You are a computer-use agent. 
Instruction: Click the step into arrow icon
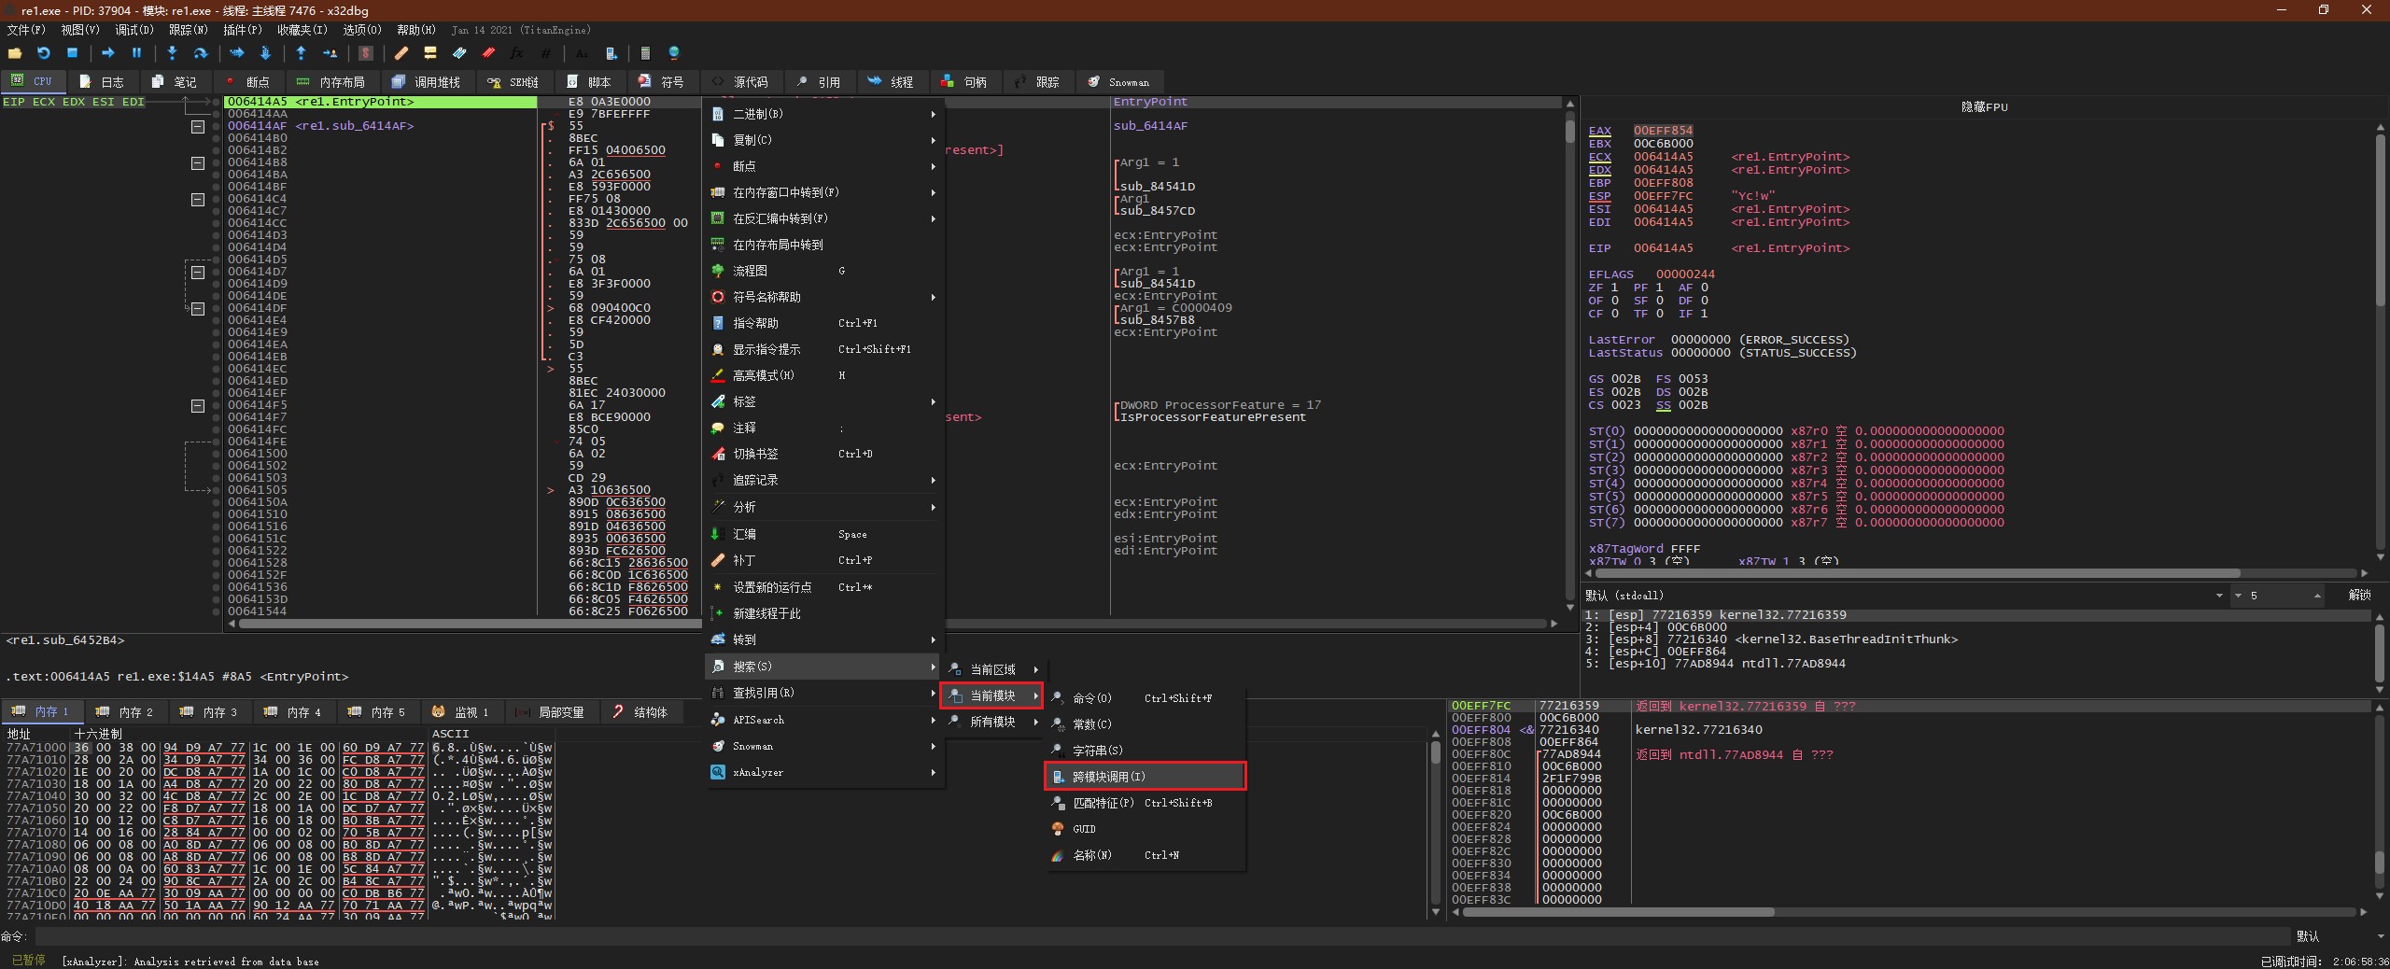172,53
